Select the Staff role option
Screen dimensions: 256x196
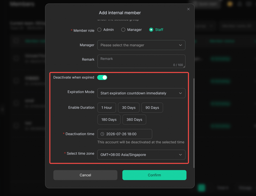151,30
